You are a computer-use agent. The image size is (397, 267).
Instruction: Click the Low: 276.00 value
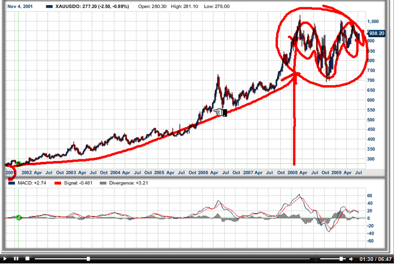point(217,6)
